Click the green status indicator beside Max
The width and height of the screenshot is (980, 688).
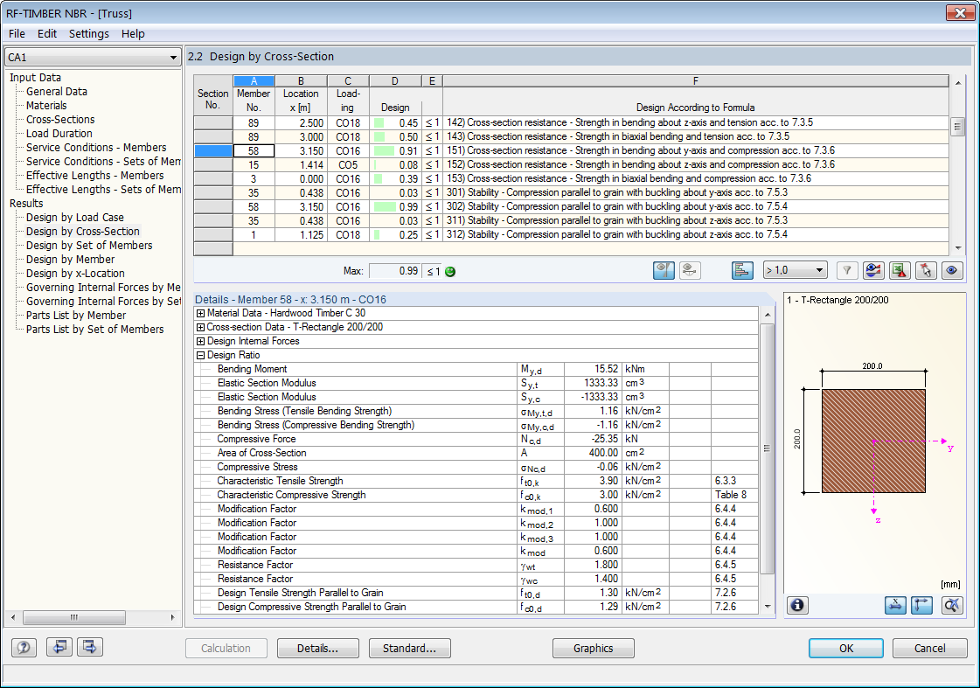(450, 271)
